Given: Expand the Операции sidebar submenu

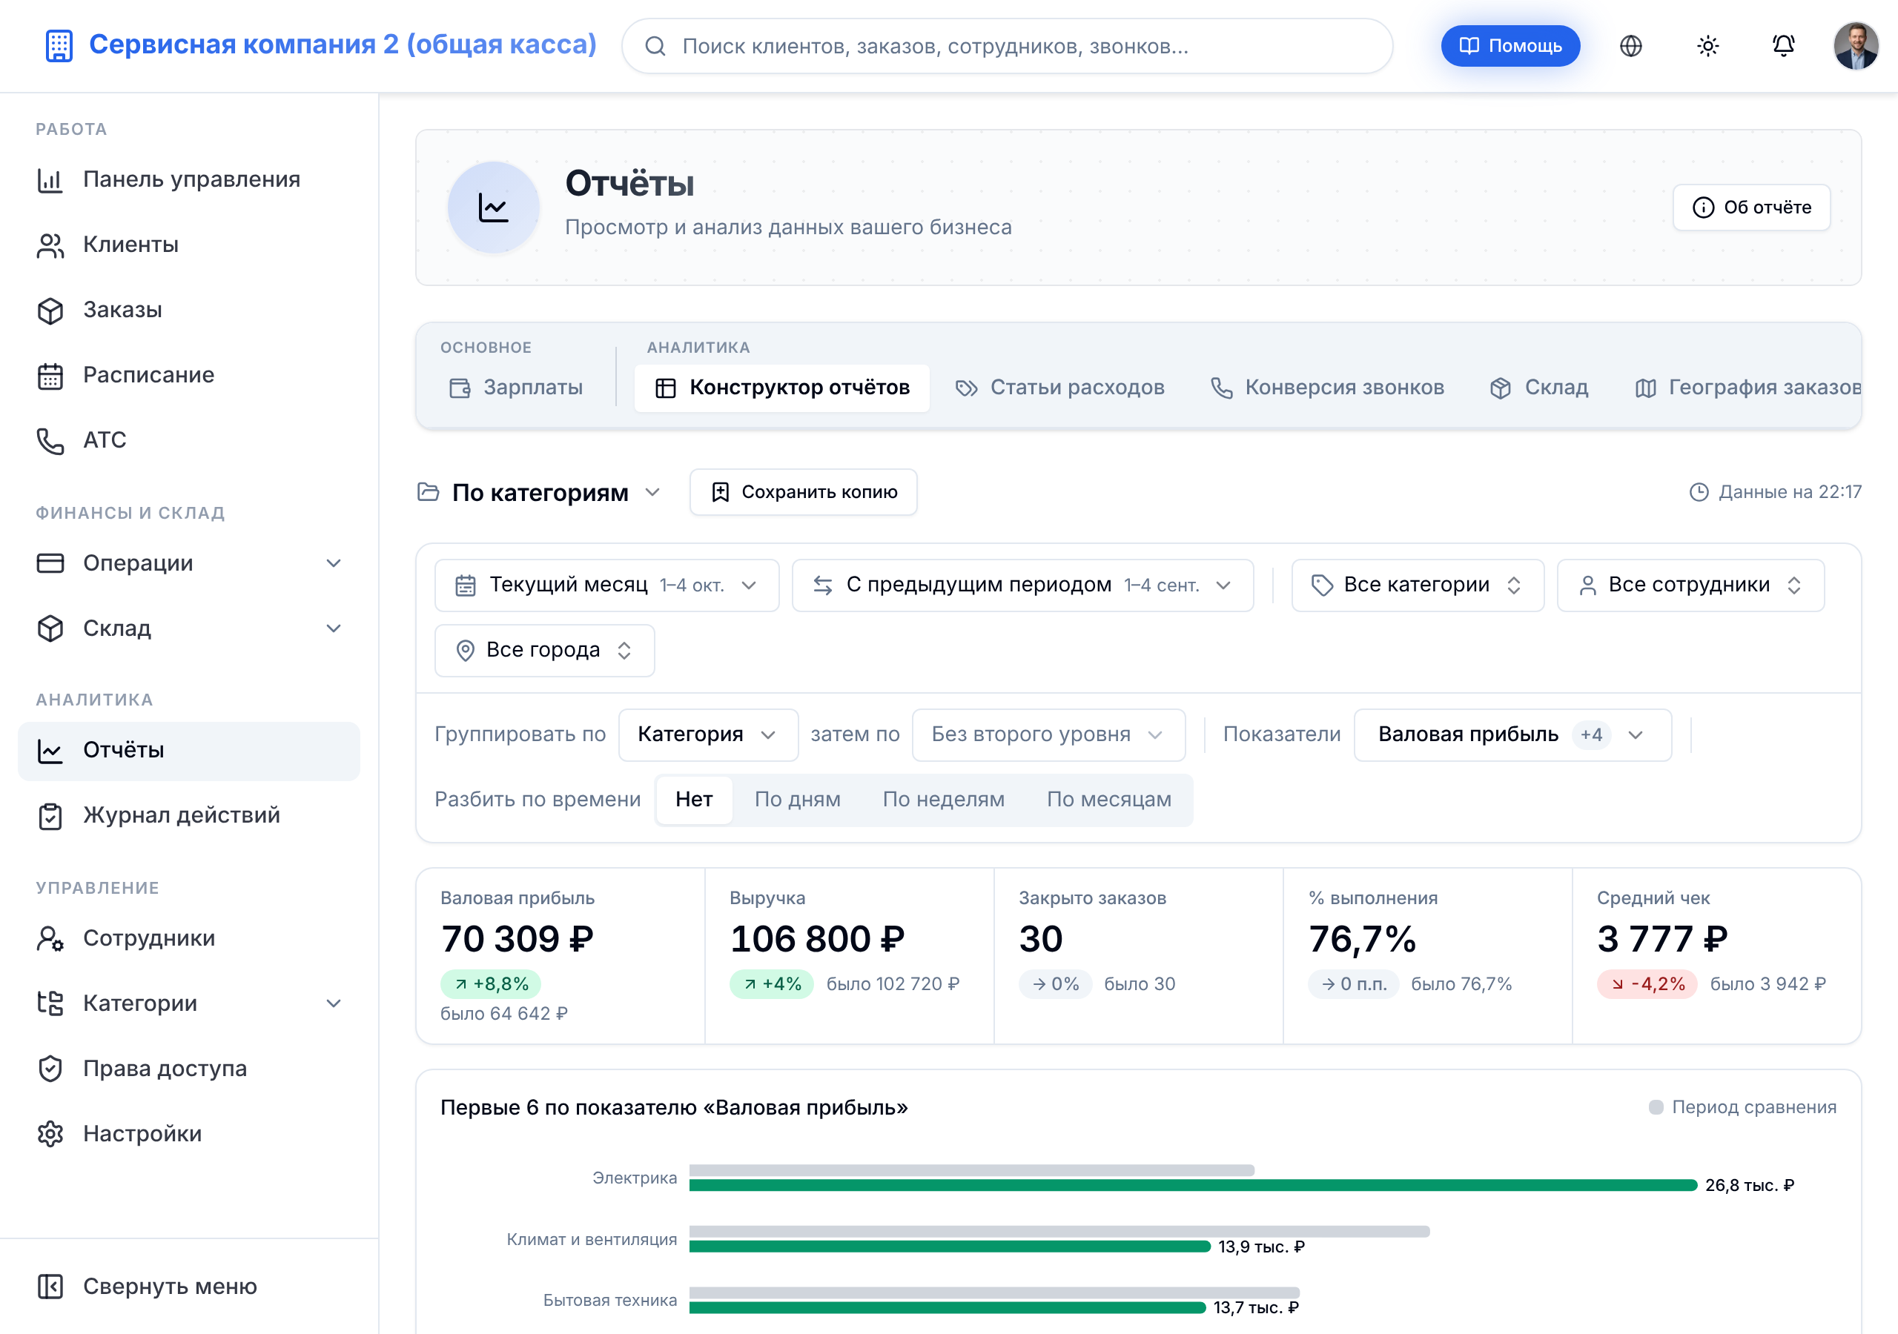Looking at the screenshot, I should [x=188, y=564].
